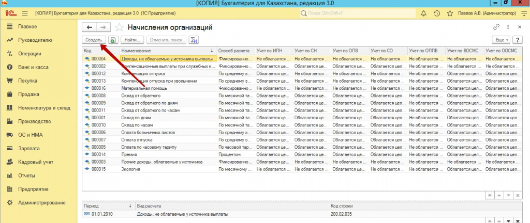
Task: Open help with the question mark button
Action: [518, 40]
